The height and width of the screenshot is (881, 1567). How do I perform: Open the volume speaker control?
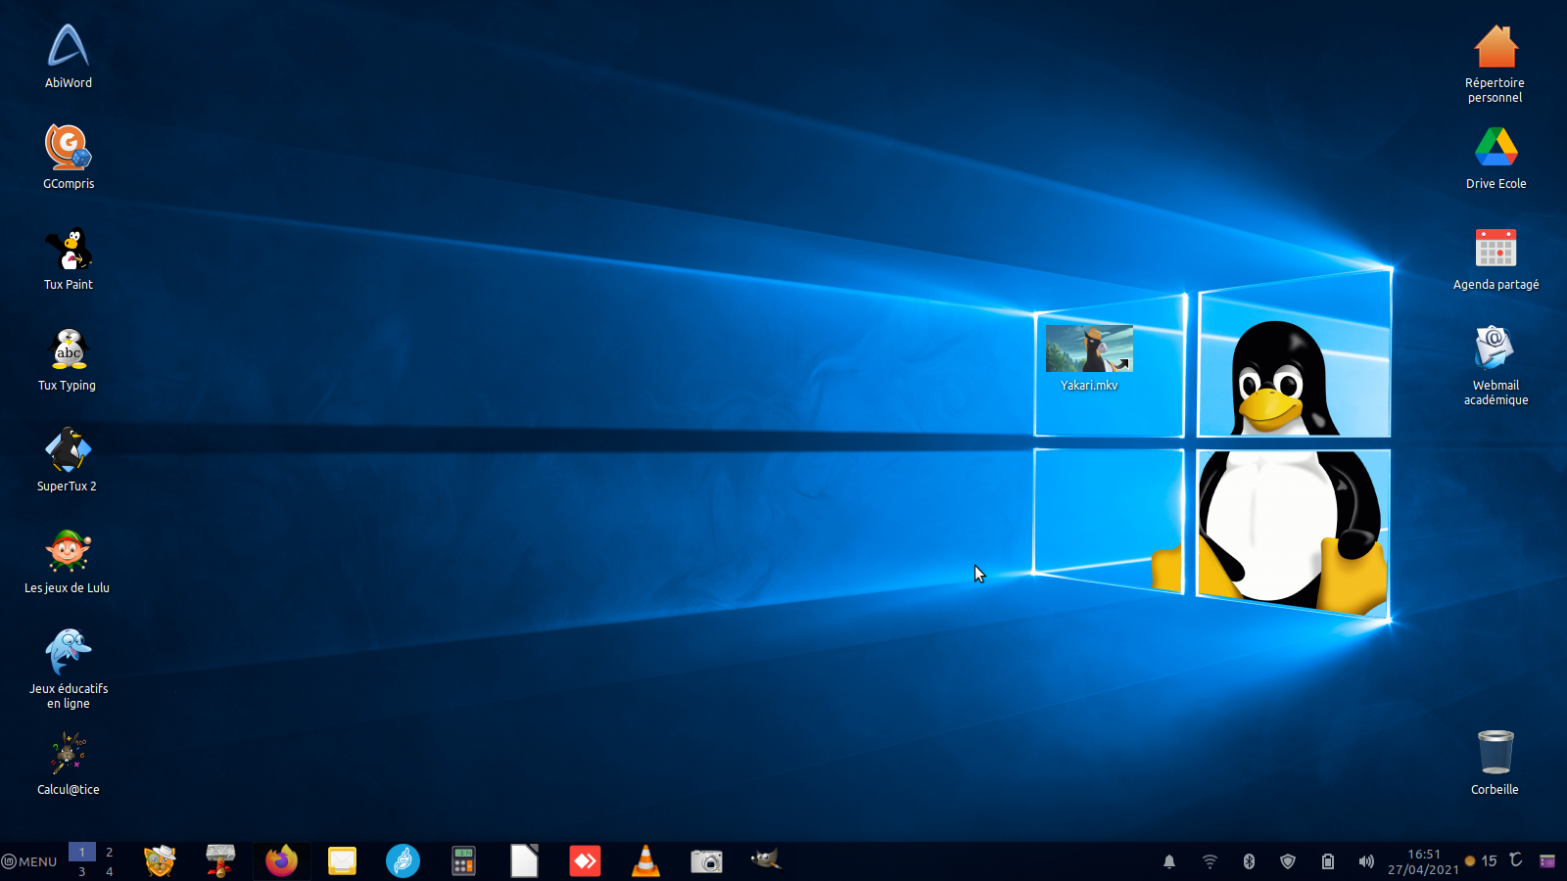tap(1366, 861)
